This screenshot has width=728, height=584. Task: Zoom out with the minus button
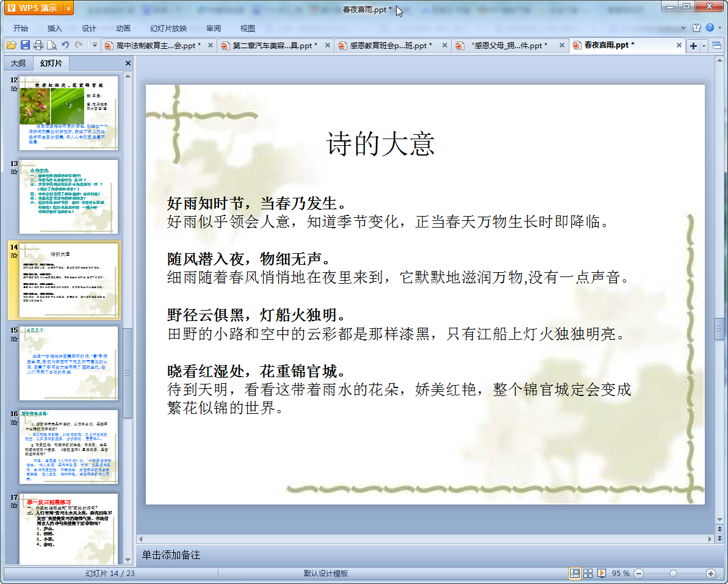pos(639,574)
